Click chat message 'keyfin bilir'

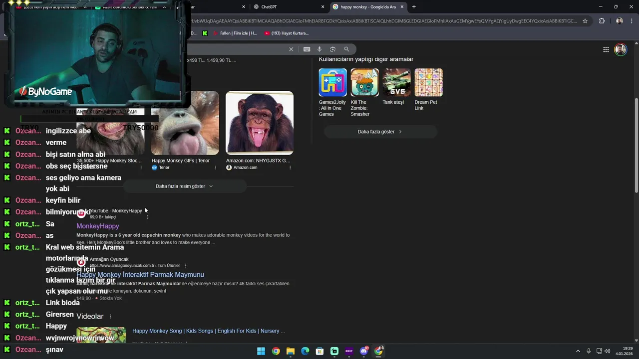point(63,200)
